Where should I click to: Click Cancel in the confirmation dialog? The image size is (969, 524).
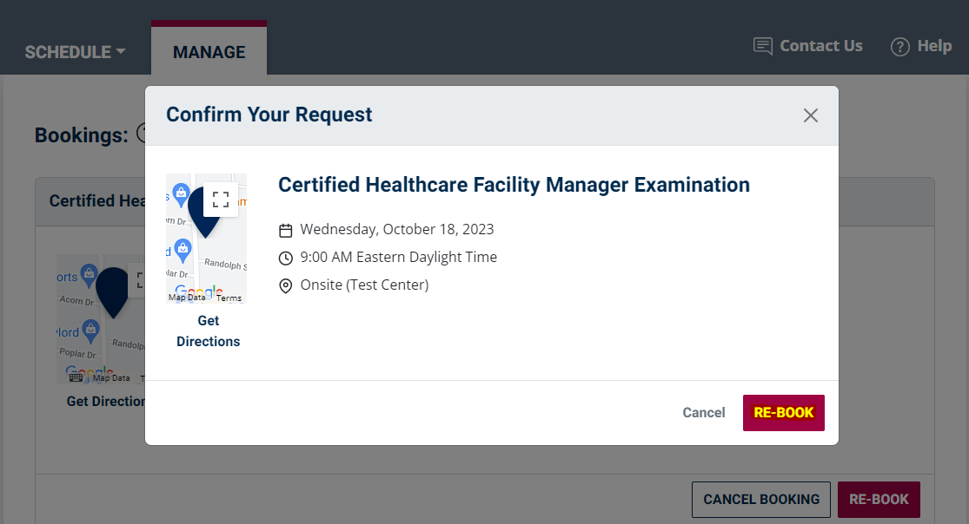pyautogui.click(x=703, y=413)
